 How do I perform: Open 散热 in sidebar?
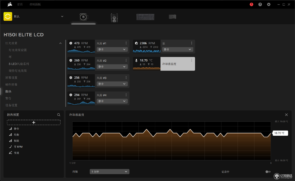[8, 91]
